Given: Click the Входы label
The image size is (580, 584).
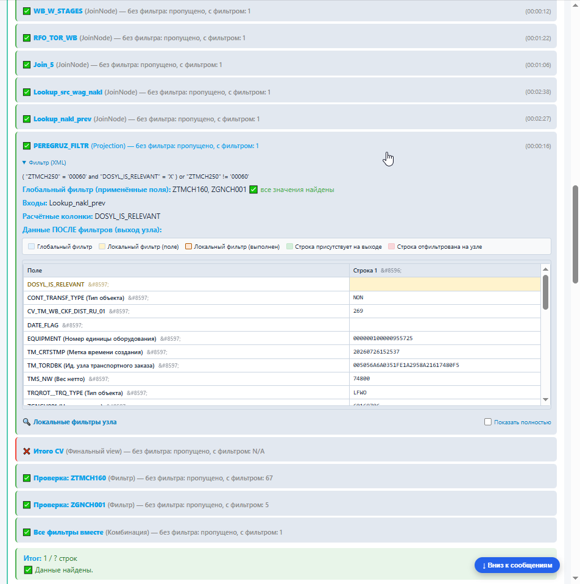Looking at the screenshot, I should point(35,203).
